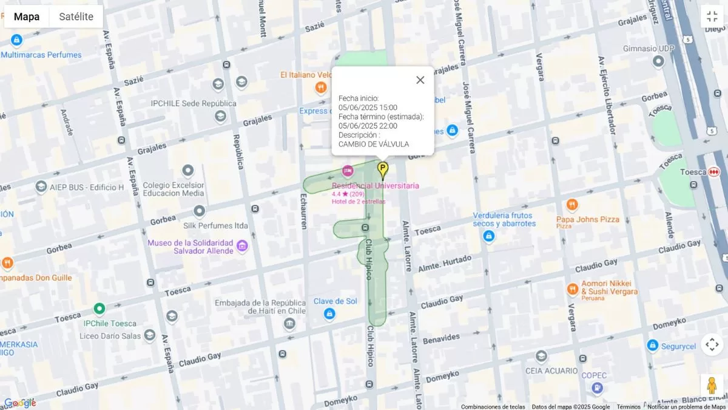The image size is (728, 410).
Task: Switch to Satélite map view
Action: click(x=76, y=16)
